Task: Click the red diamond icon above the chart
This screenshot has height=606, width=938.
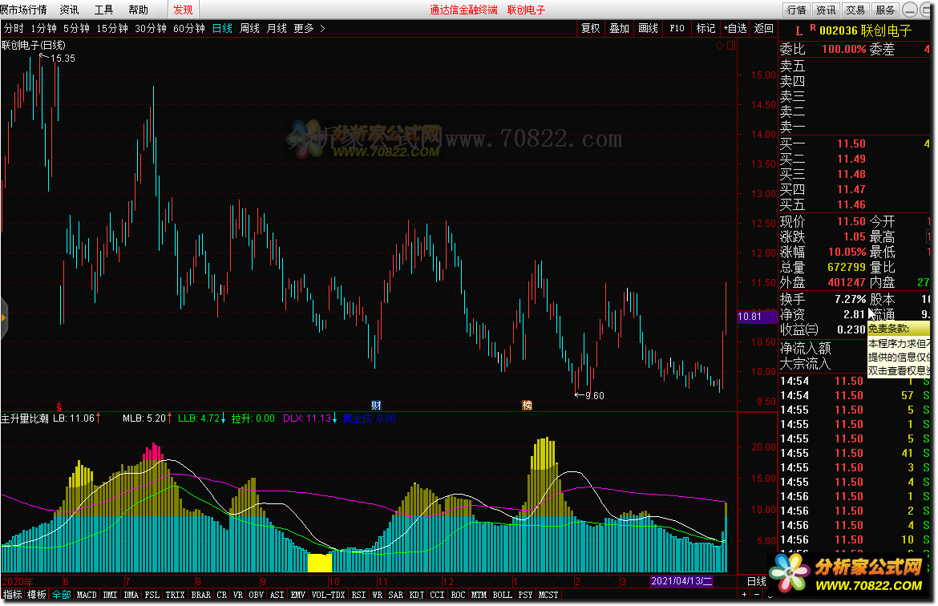Action: click(720, 46)
